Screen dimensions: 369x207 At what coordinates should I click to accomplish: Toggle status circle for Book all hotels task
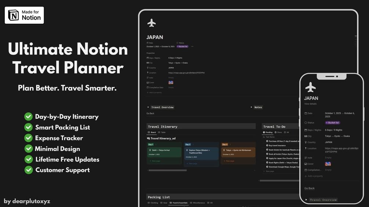267,154
